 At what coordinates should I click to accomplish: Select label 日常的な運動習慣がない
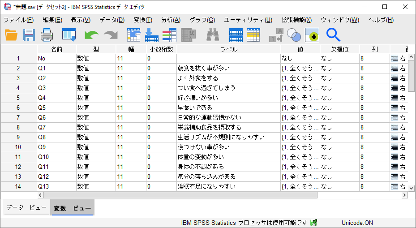209,117
